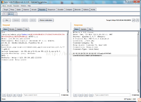Go to next match in response search

91,95
